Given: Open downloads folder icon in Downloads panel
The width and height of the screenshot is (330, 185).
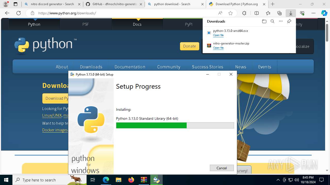Looking at the screenshot, I should point(264,21).
